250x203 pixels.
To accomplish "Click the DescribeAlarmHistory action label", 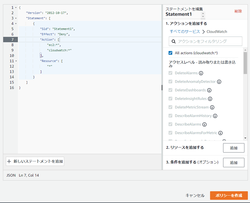I will (x=193, y=116).
